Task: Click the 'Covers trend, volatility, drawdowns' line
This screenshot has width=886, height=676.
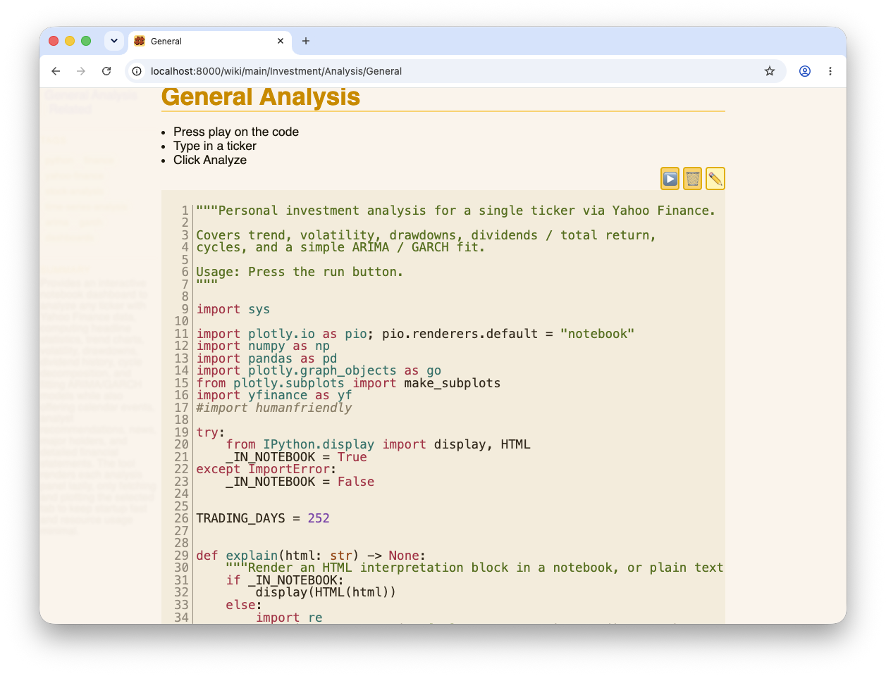Action: [426, 235]
